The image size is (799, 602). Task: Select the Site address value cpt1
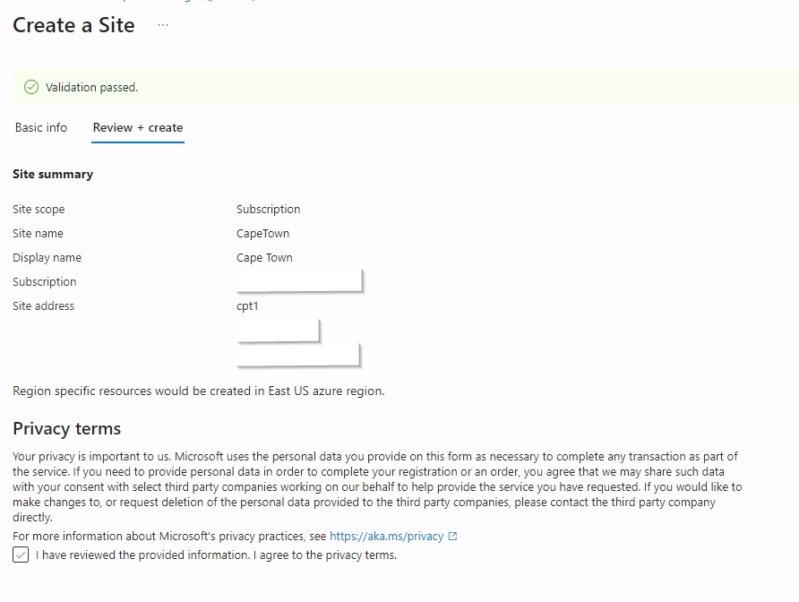(246, 305)
